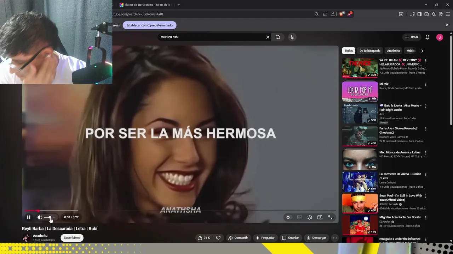Open options for Mtg Não Adianta video
The width and height of the screenshot is (453, 254).
[426, 218]
